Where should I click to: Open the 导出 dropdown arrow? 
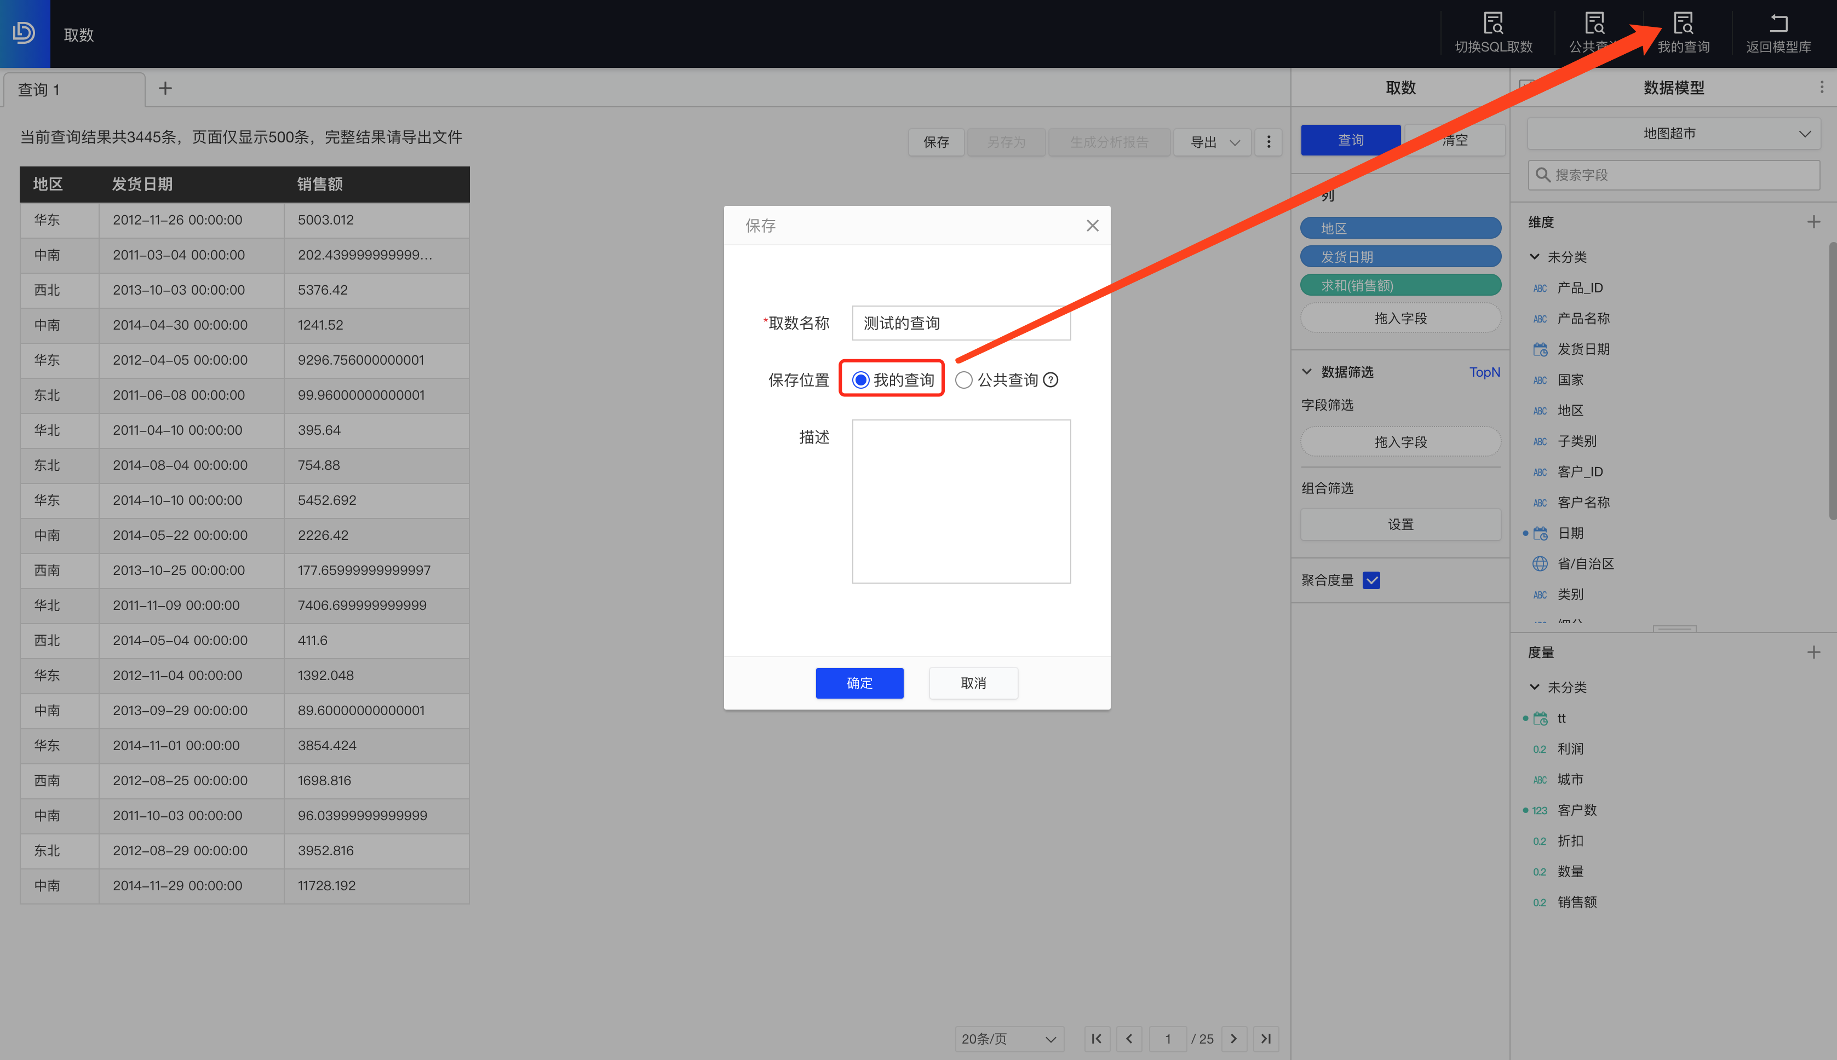pos(1235,143)
